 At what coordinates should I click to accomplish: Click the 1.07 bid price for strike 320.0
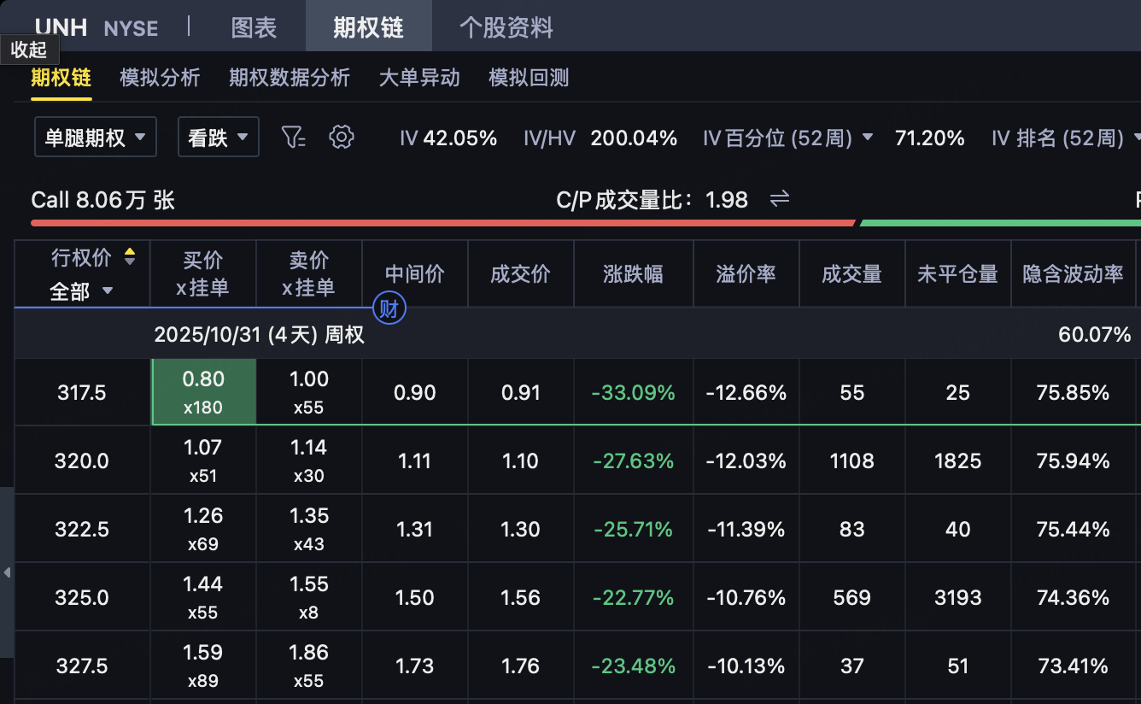203,448
